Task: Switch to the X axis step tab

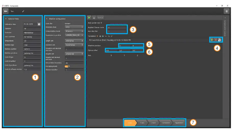Action: 130,123
